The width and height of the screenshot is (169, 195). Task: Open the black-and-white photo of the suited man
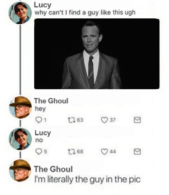point(97,54)
